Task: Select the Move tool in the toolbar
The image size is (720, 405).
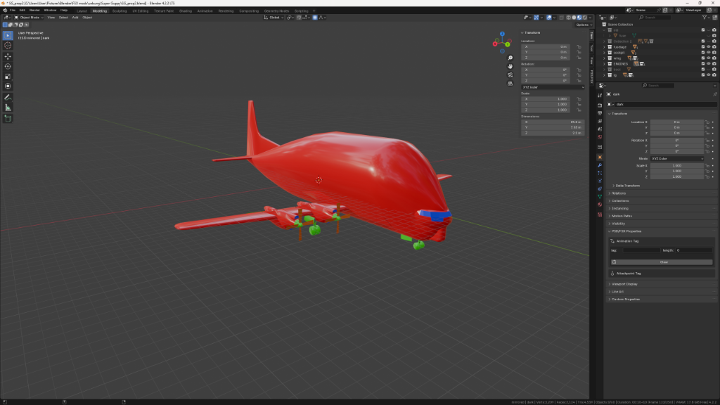Action: click(8, 56)
